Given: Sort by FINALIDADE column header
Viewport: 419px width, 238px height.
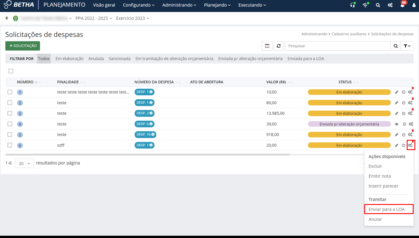Looking at the screenshot, I should click(x=71, y=82).
